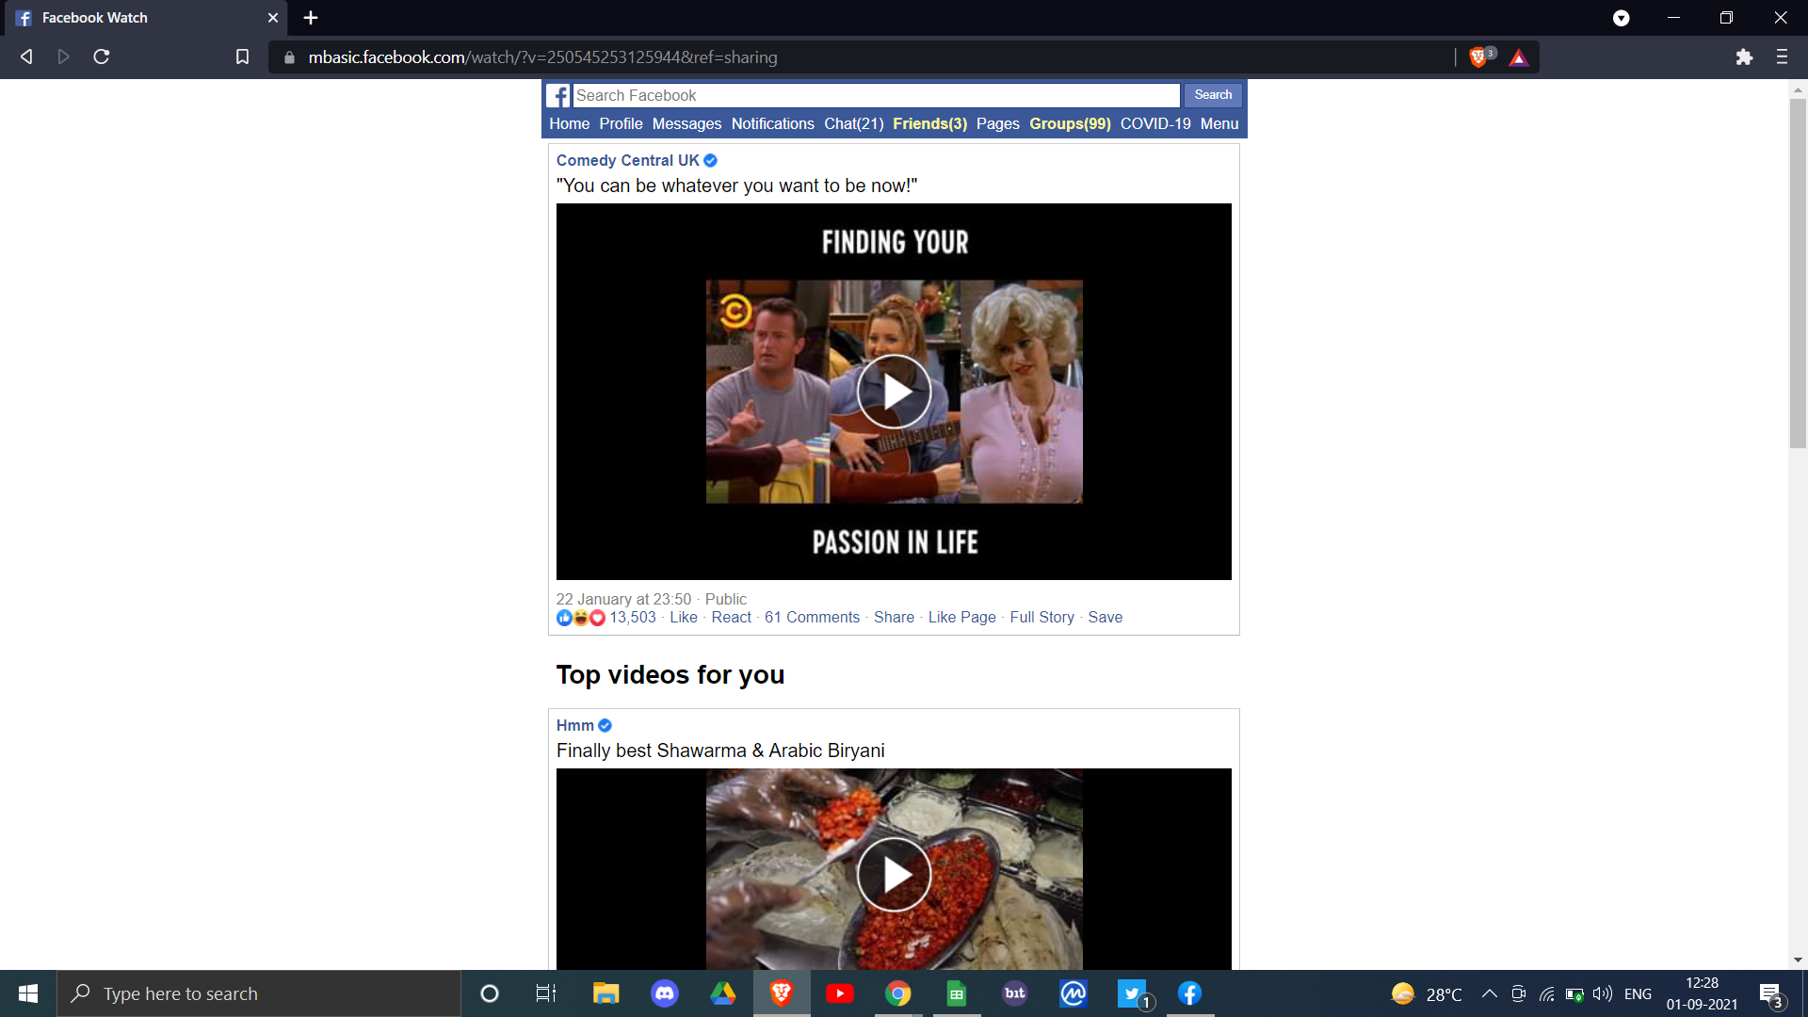The image size is (1808, 1017).
Task: Click the Like button on Comedy Central post
Action: (x=681, y=617)
